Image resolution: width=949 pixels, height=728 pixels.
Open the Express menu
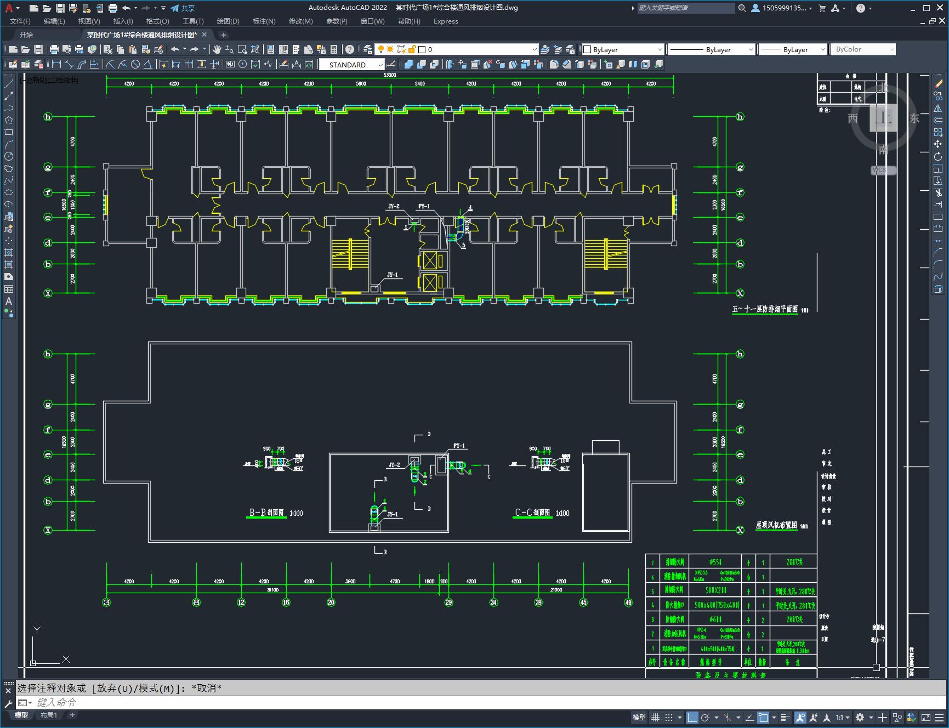446,21
